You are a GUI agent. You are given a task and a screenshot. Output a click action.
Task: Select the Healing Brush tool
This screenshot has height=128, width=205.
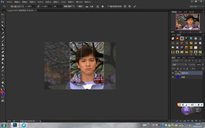(3, 37)
